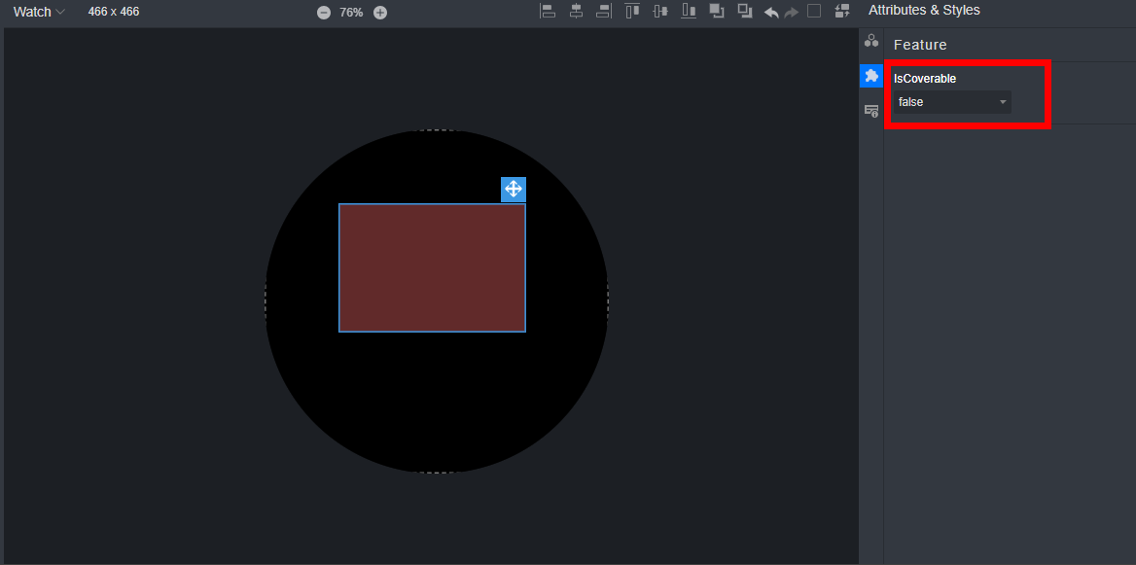Click the move handle above the rectangle

(514, 189)
